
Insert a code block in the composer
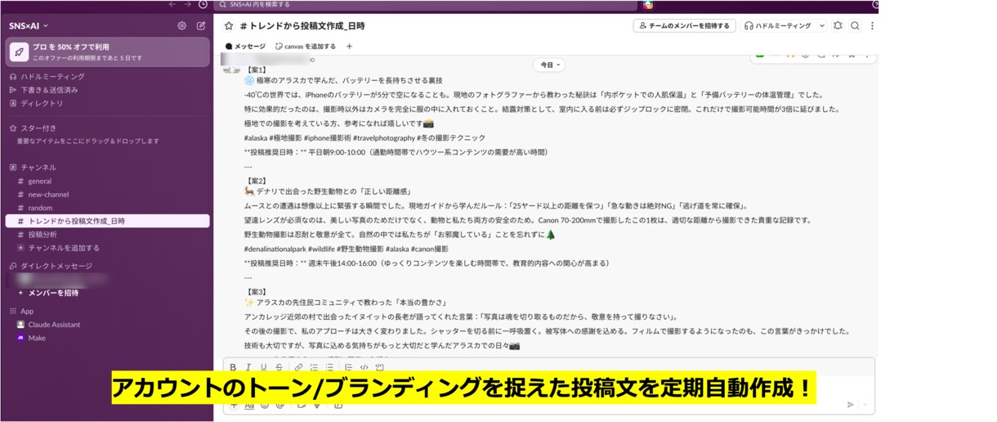coord(380,367)
